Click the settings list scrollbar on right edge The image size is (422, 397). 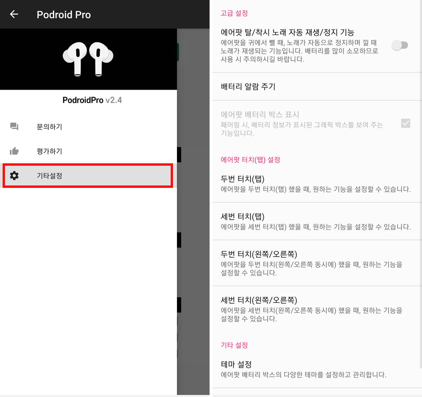[421, 184]
